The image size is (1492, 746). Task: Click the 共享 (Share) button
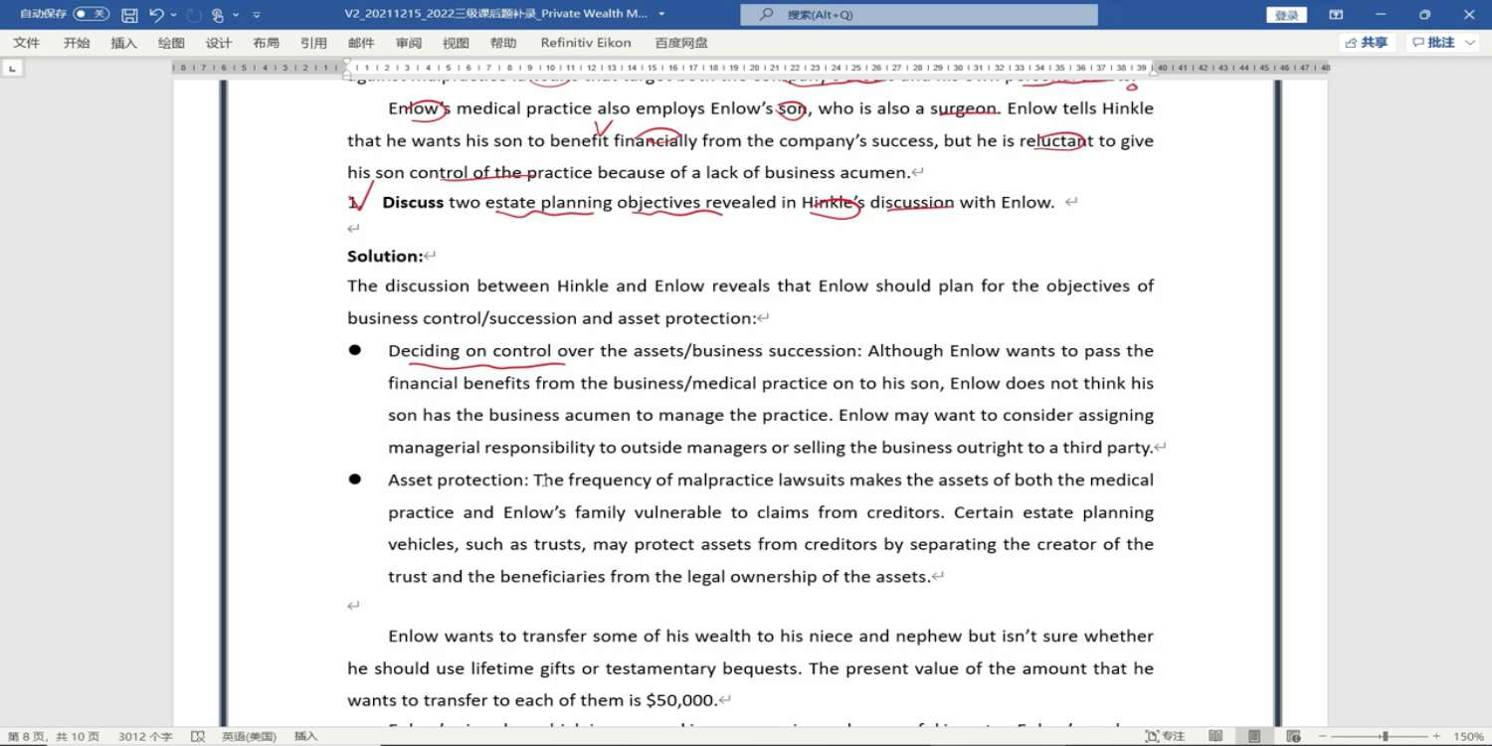(x=1367, y=43)
